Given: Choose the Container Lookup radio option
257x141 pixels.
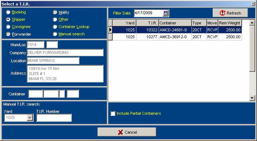Looking at the screenshot, I should [55, 27].
